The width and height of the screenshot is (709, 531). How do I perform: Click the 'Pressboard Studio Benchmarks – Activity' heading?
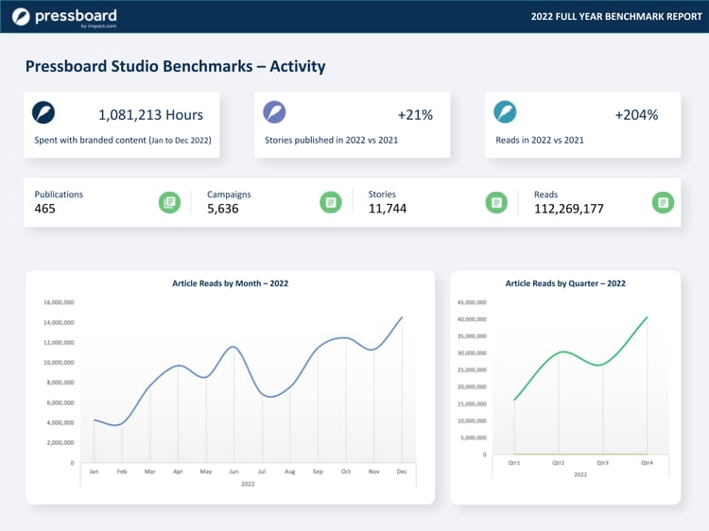click(176, 66)
